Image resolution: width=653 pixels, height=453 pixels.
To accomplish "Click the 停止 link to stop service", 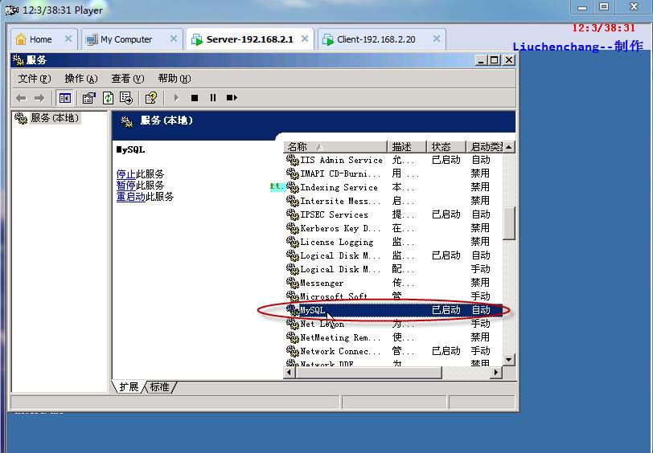I will 125,173.
